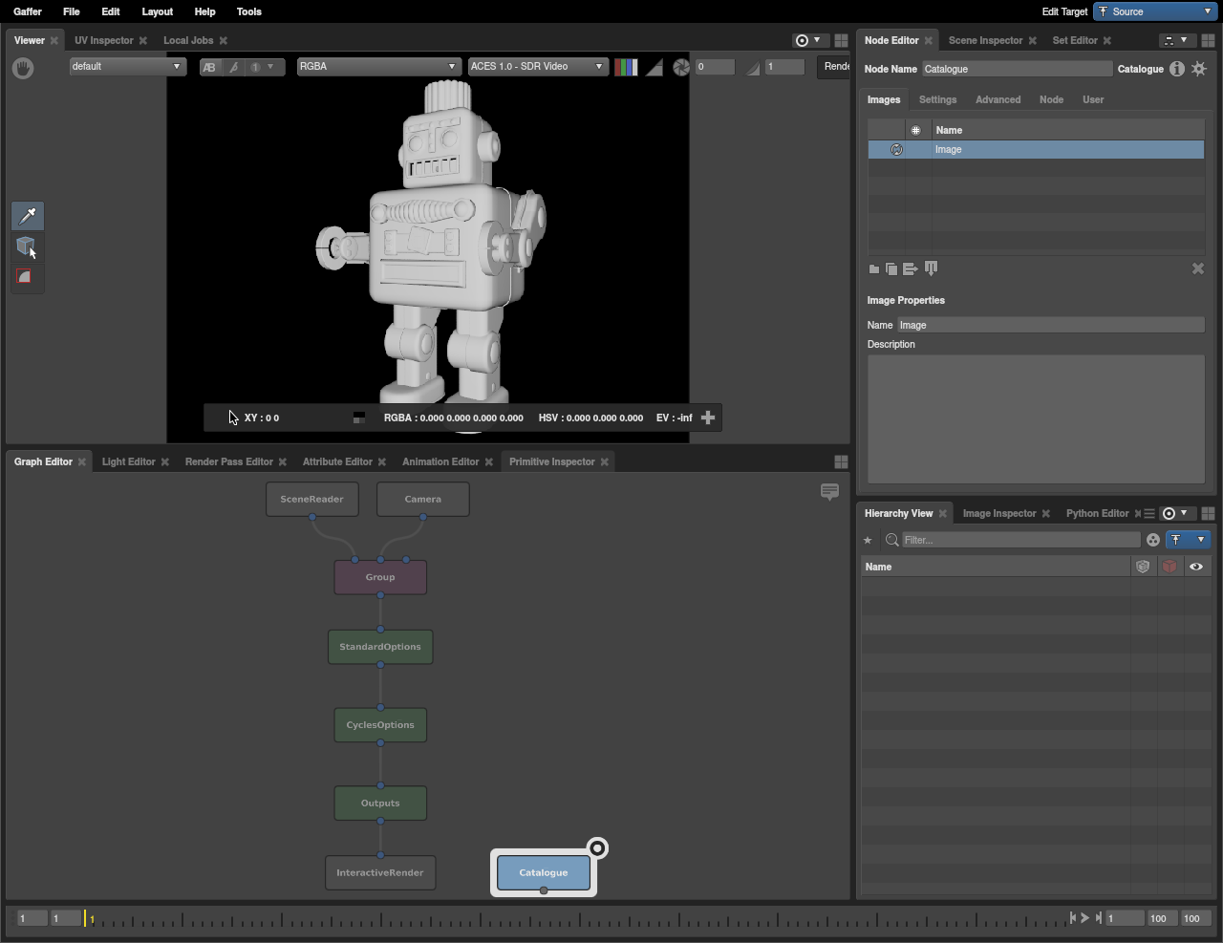The height and width of the screenshot is (943, 1223).
Task: Select the CyclesOptions node in the graph
Action: pyautogui.click(x=380, y=725)
